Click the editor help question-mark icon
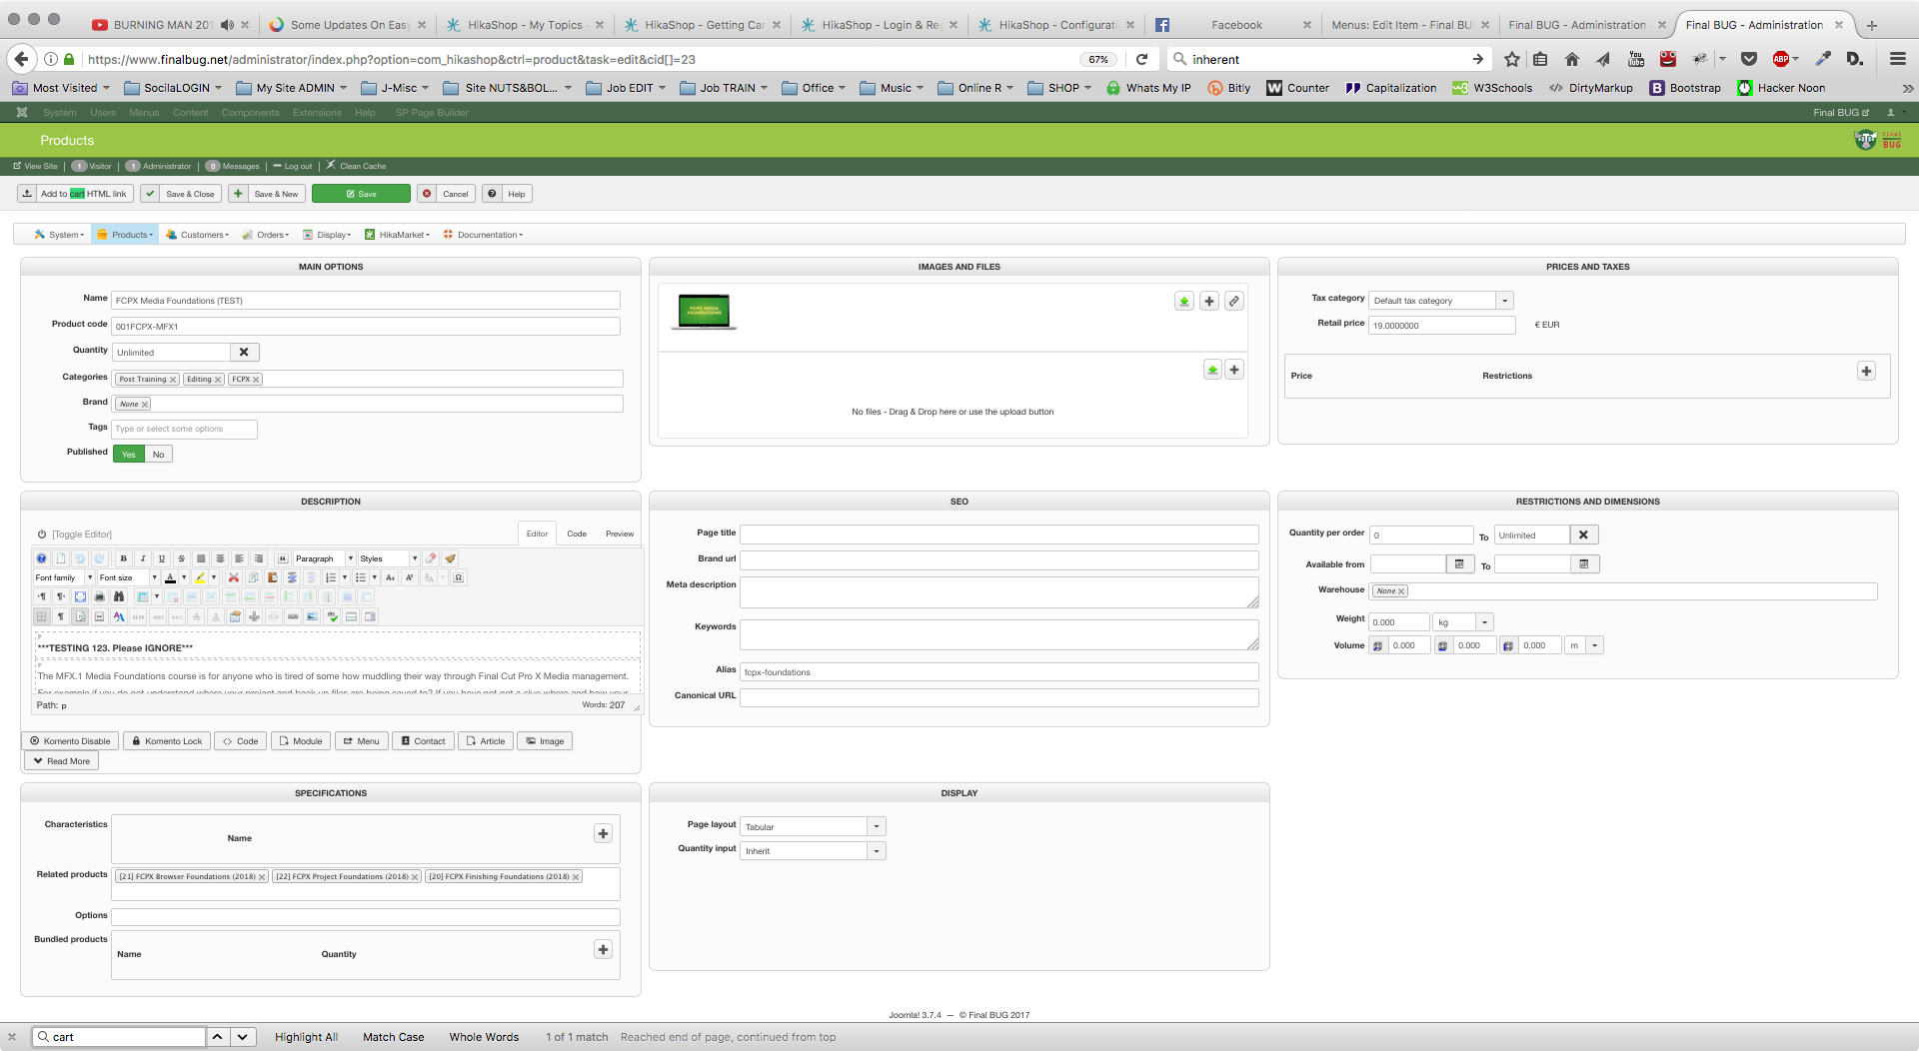The height and width of the screenshot is (1051, 1919). (x=41, y=558)
